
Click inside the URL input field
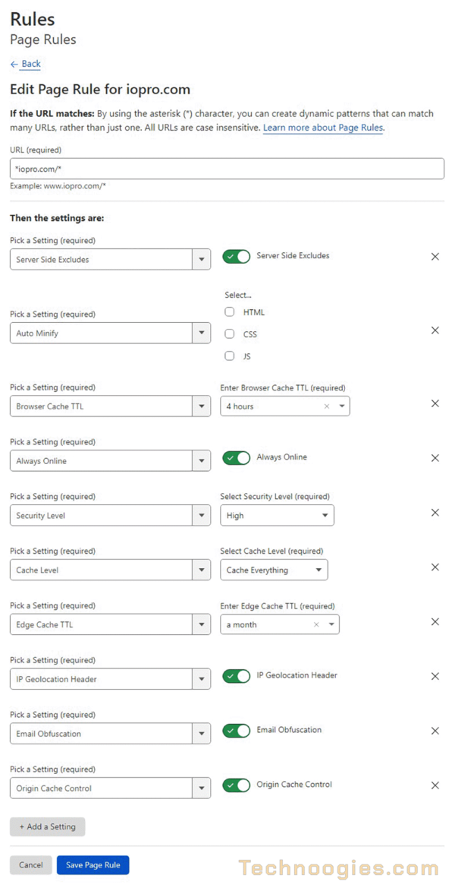coord(226,168)
